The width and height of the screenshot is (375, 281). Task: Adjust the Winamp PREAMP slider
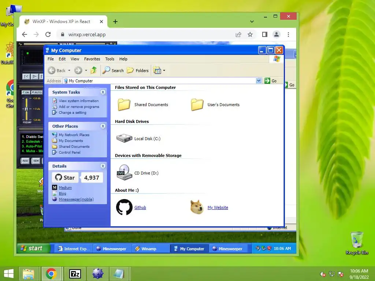tap(26, 109)
